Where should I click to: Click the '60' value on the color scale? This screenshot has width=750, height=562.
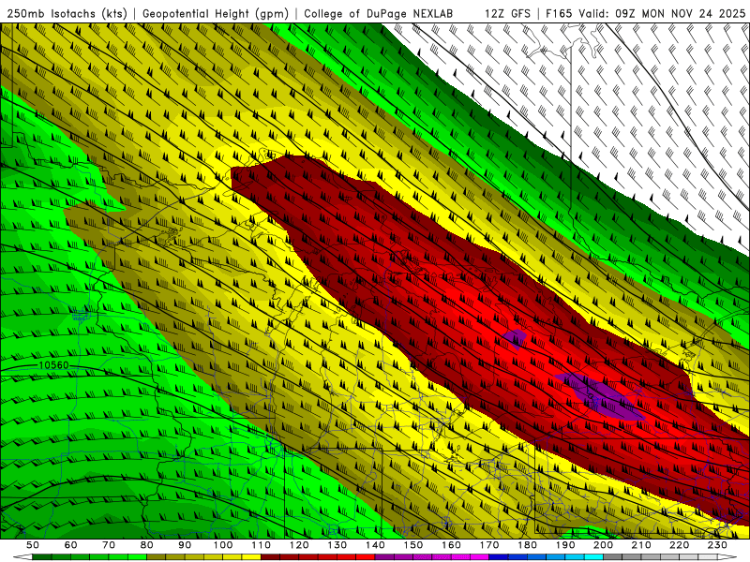71,545
